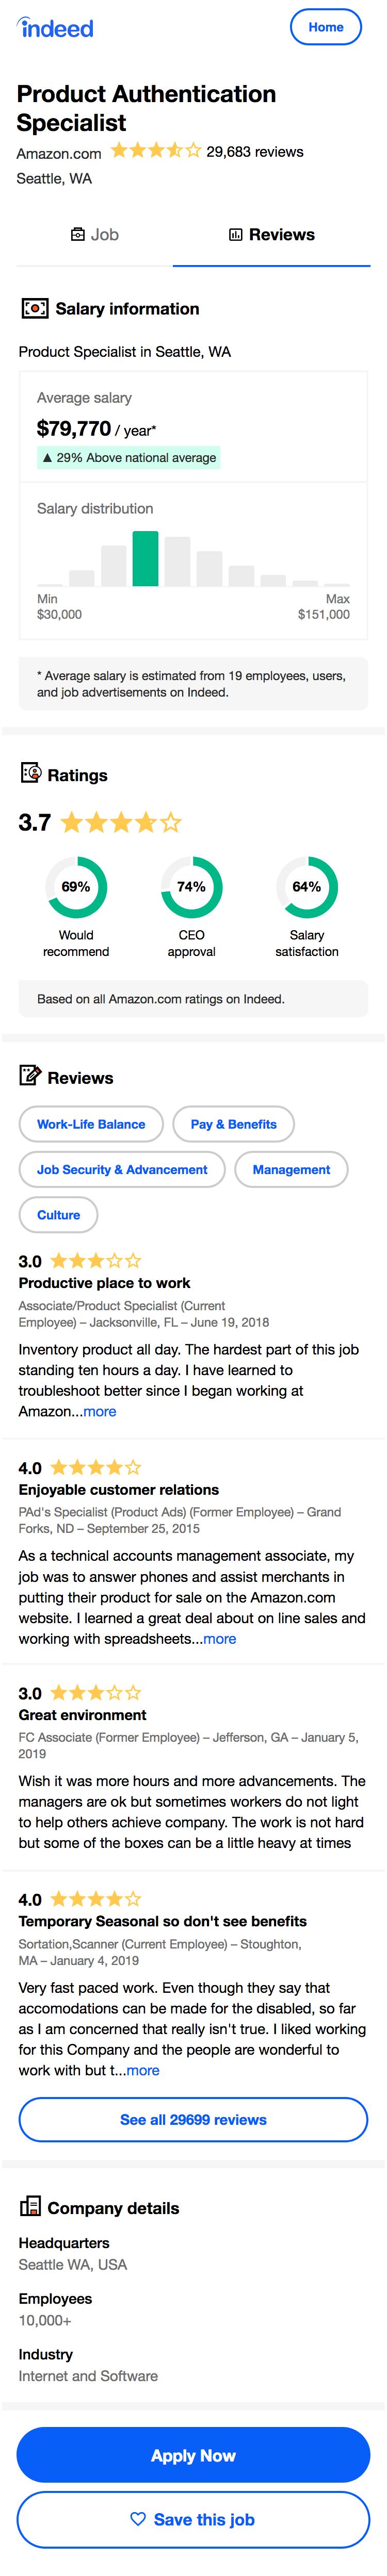Expand 'more' in Productive place to work review
This screenshot has width=387, height=2576.
[x=100, y=1411]
